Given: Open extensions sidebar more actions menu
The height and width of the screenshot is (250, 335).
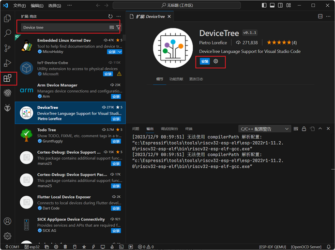Looking at the screenshot, I should [119, 16].
